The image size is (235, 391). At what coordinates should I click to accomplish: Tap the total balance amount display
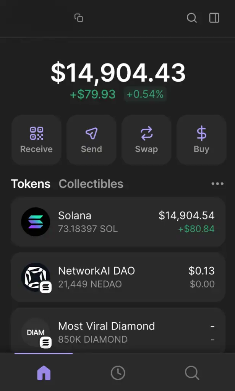click(x=117, y=73)
